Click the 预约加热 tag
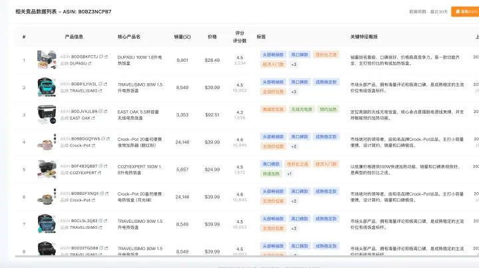The height and width of the screenshot is (268, 479). coord(328,109)
